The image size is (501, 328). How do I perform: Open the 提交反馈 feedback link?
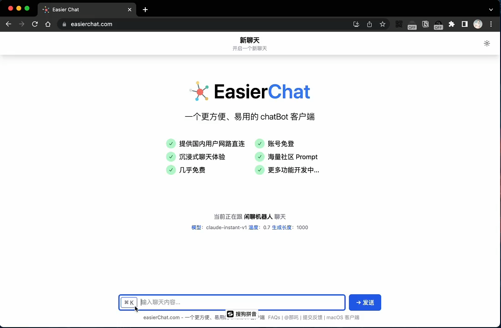tap(312, 318)
